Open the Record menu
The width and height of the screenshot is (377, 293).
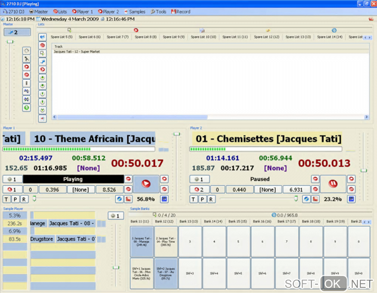tap(181, 11)
